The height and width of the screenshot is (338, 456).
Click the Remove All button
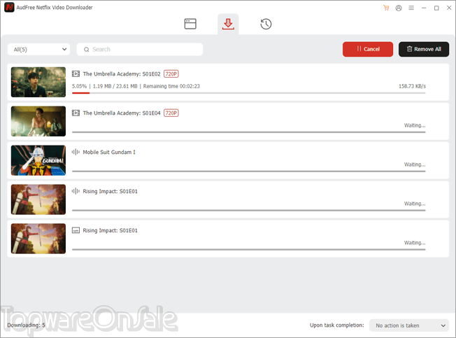pos(424,49)
